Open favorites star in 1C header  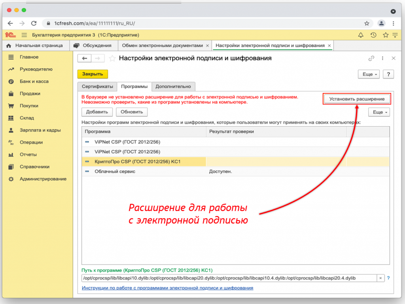386,35
